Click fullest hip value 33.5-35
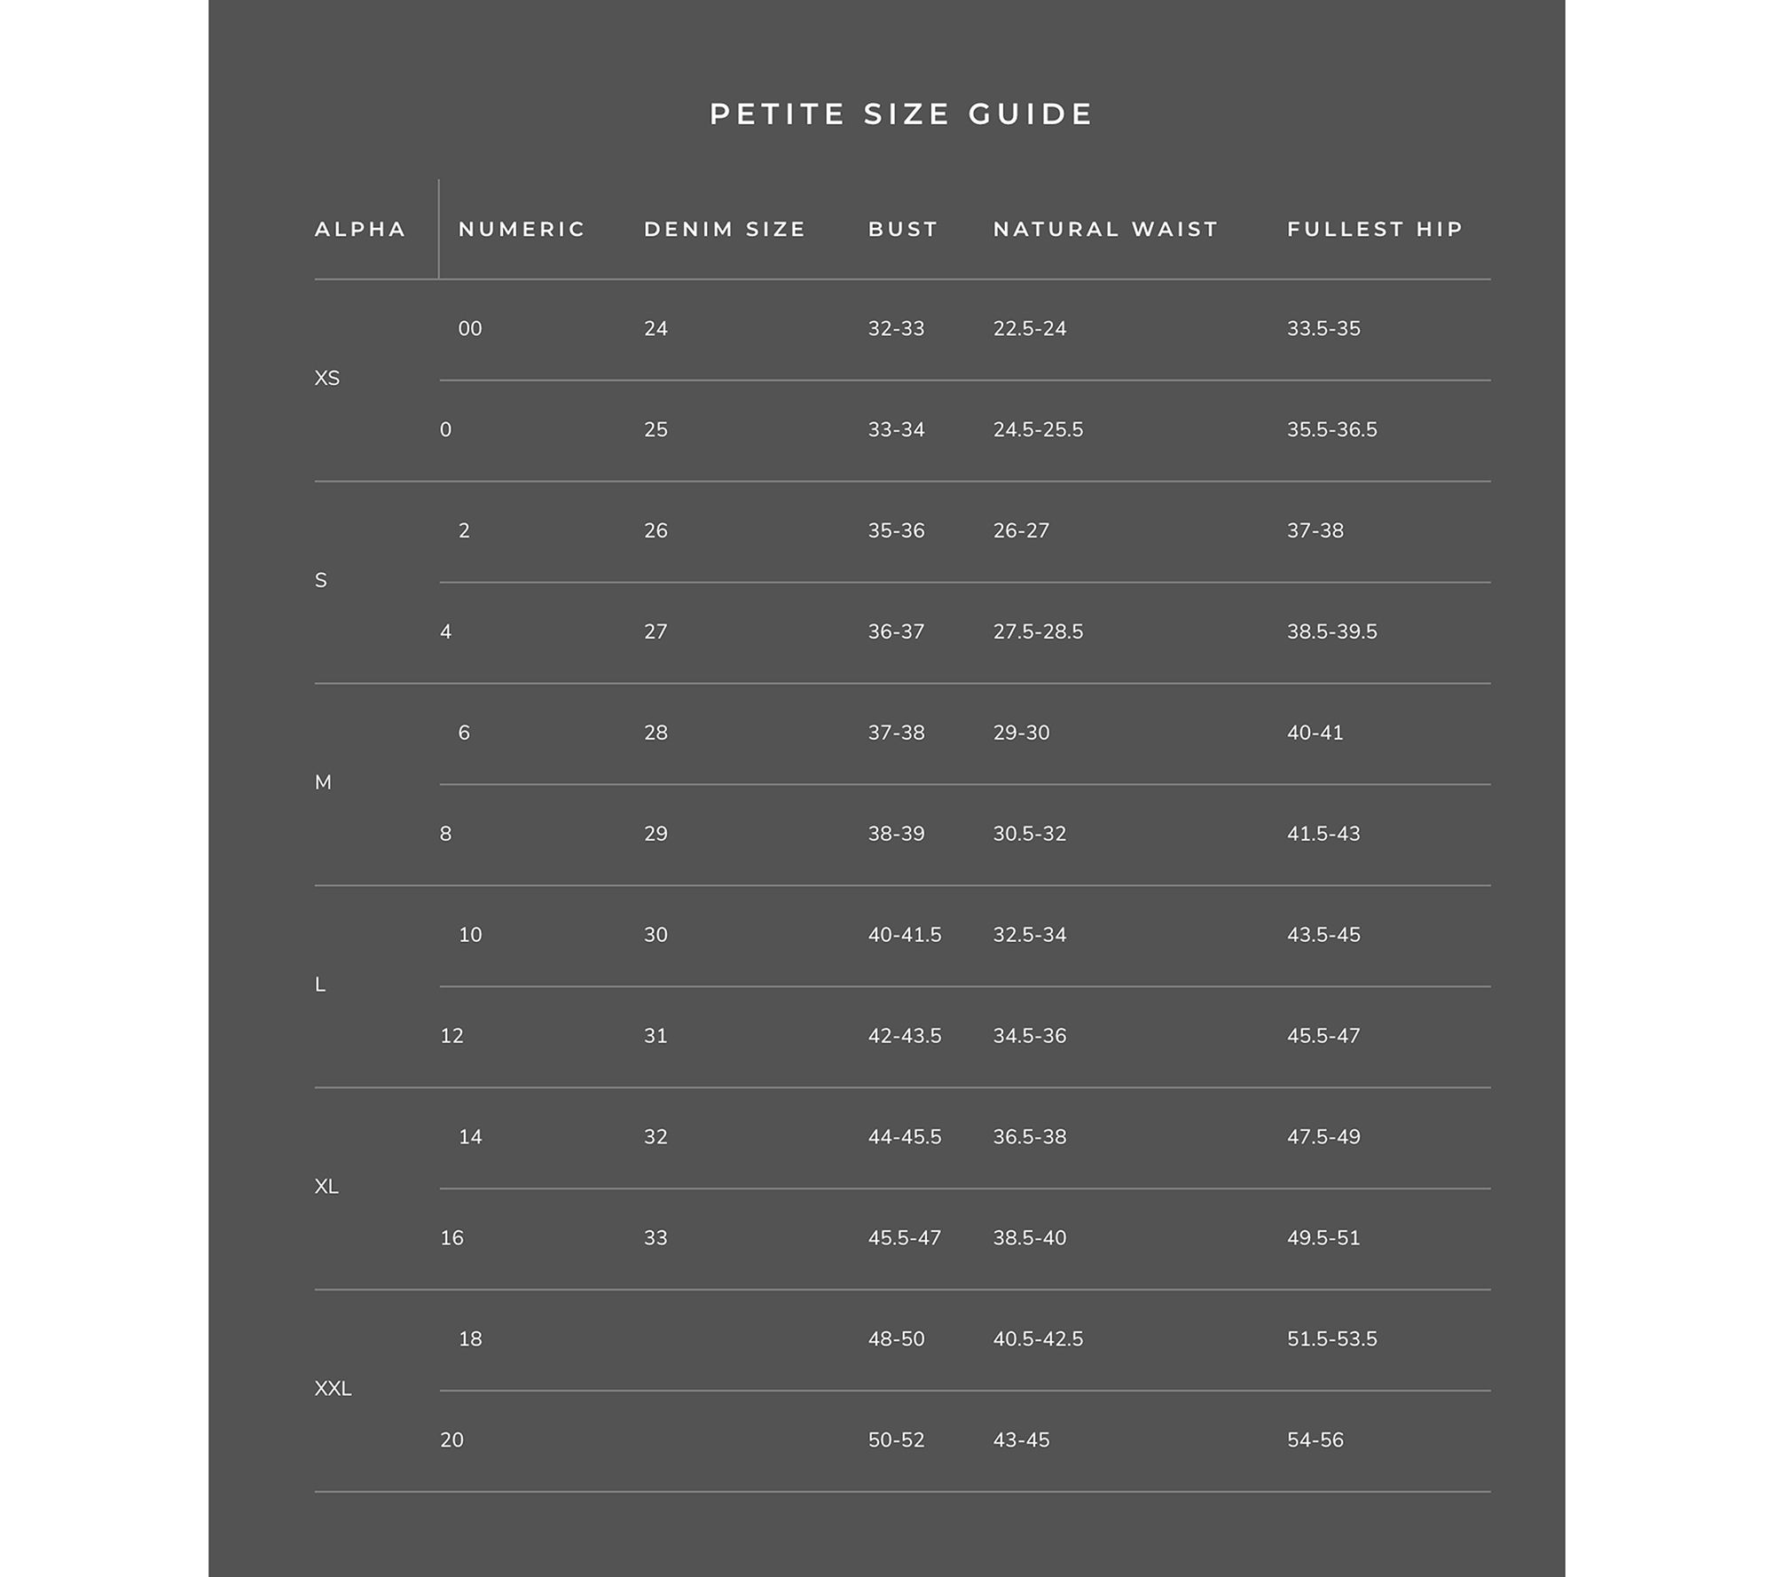The height and width of the screenshot is (1577, 1774). tap(1323, 329)
